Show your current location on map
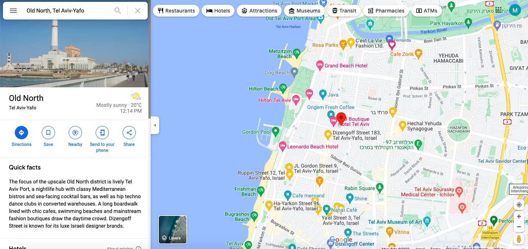Viewport: 528px width, 249px height. point(519,205)
